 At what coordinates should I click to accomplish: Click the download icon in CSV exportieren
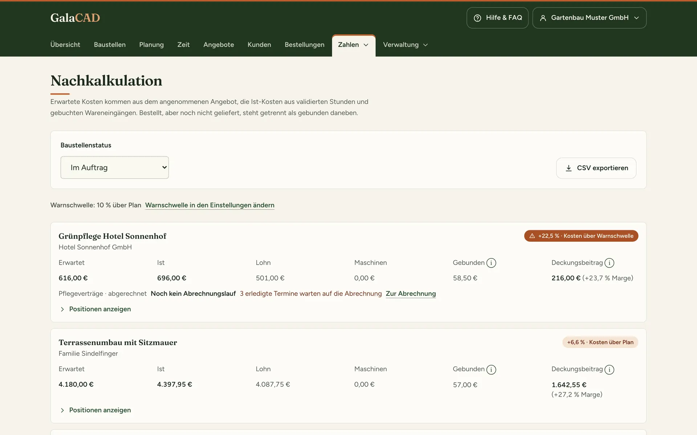point(569,168)
